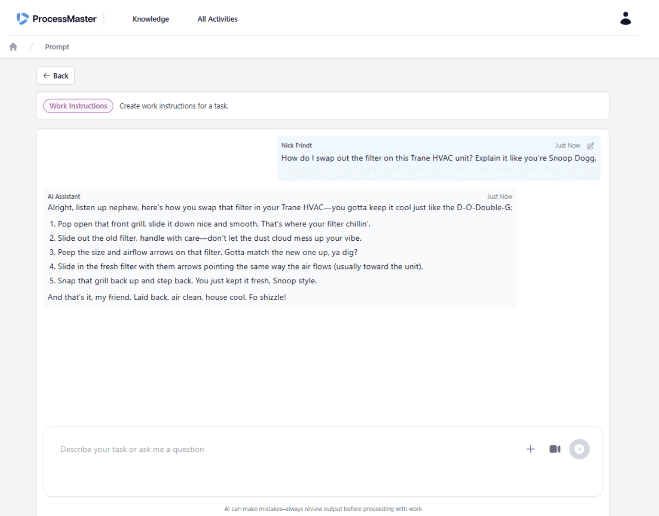Go to home via breadcrumb icon
Image resolution: width=659 pixels, height=516 pixels.
13,46
